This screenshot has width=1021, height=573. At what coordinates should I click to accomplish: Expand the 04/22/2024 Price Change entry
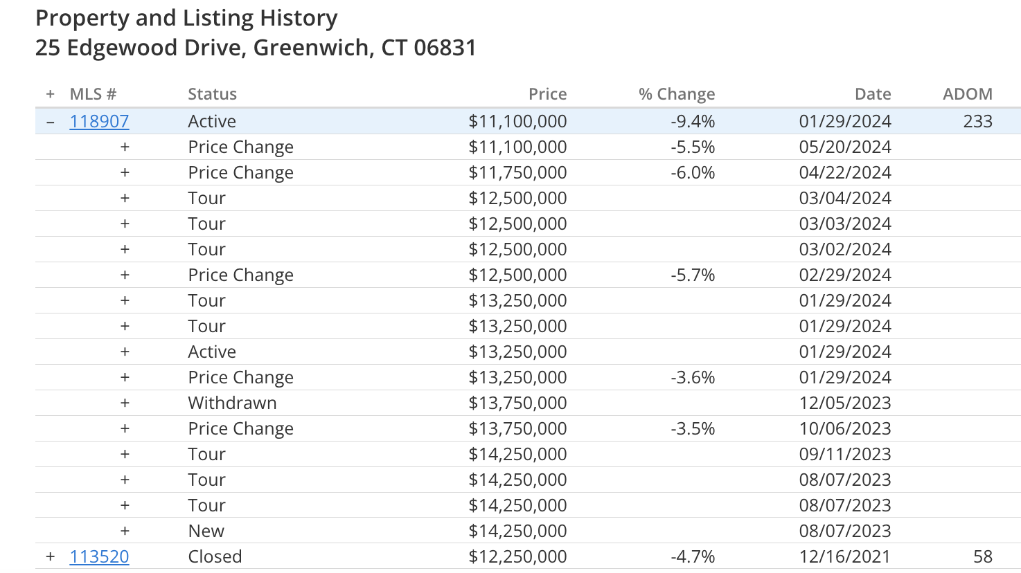point(125,172)
